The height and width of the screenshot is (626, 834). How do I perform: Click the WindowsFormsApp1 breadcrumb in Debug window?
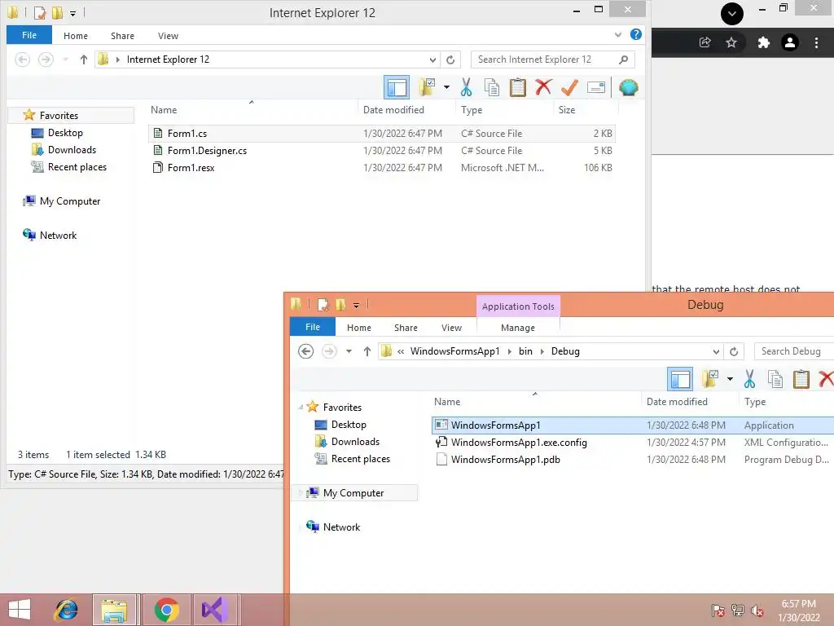click(454, 351)
